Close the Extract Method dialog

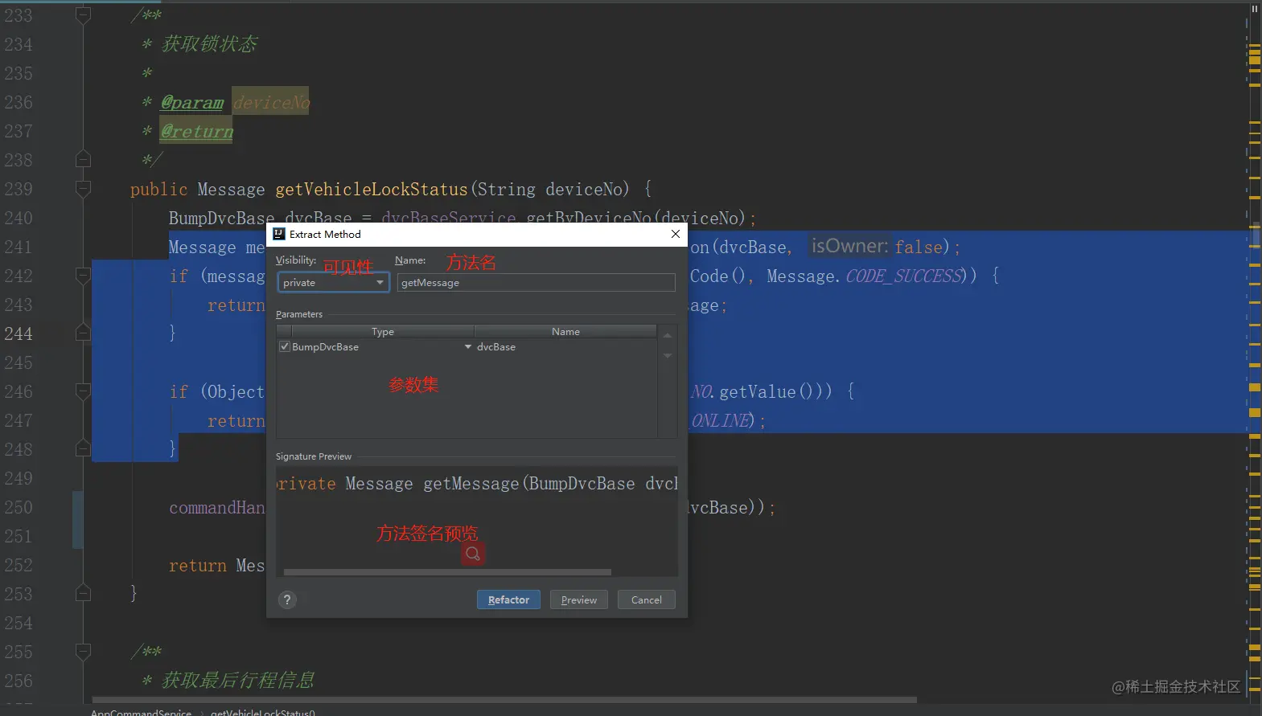(676, 234)
